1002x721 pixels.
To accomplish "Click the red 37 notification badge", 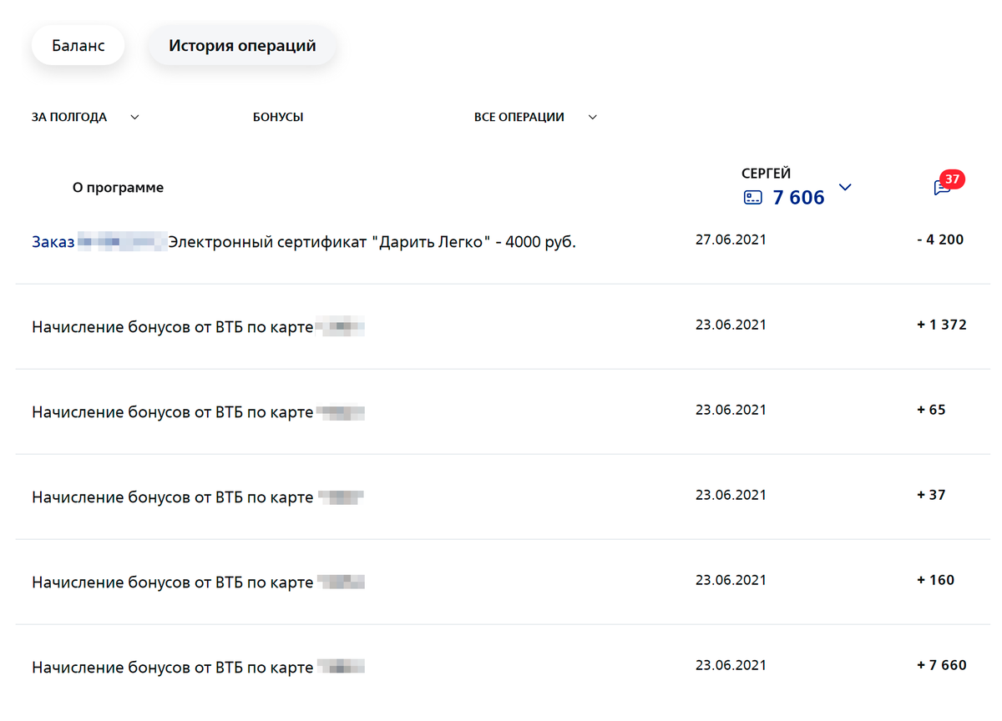I will point(952,179).
